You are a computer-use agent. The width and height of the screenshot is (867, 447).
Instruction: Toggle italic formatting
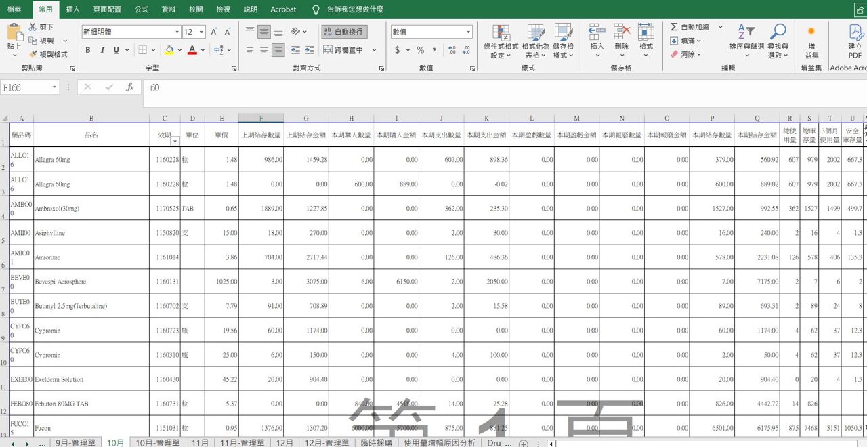coord(102,50)
